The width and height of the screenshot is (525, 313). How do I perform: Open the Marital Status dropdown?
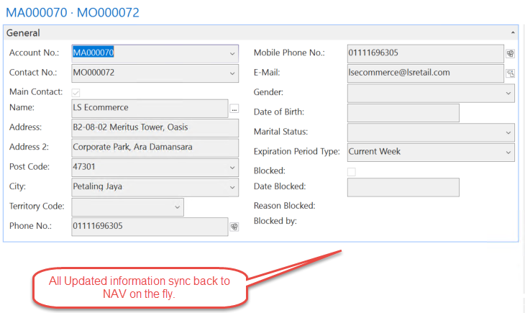508,132
